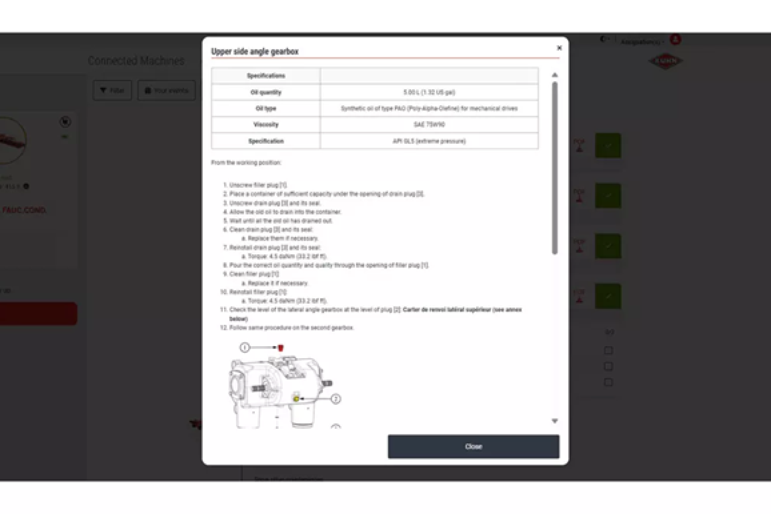Click the circular icon on machine card
The width and height of the screenshot is (771, 514).
65,122
